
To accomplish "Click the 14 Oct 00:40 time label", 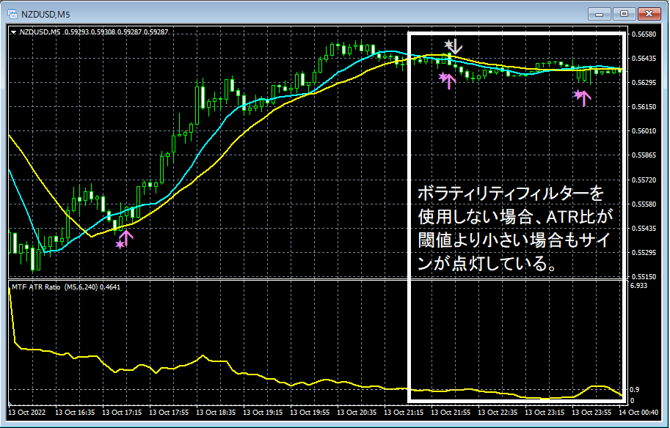I will (x=638, y=413).
